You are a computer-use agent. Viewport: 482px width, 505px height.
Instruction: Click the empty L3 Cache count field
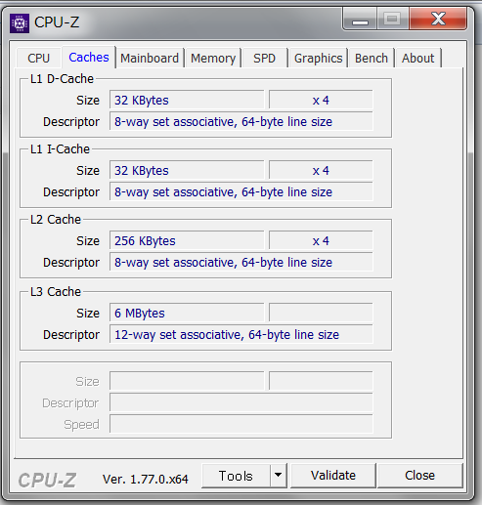[321, 313]
